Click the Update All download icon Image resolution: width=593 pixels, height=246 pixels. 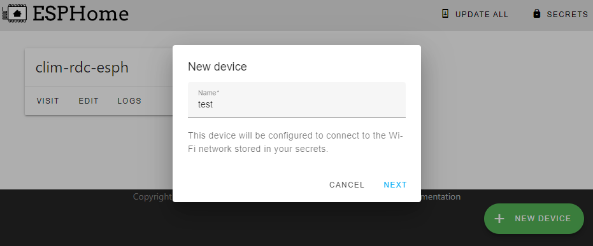tap(445, 14)
